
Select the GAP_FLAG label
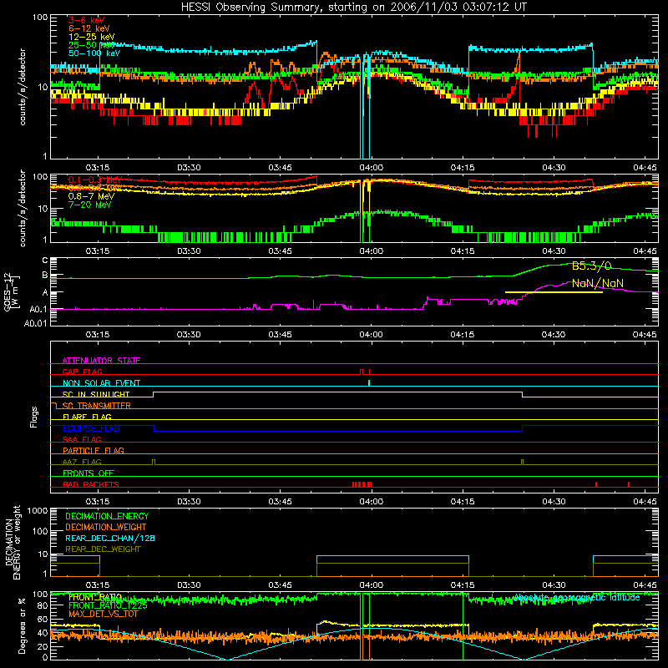(x=82, y=372)
